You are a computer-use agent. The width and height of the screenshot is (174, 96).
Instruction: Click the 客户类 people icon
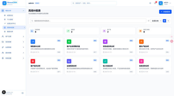104,31
